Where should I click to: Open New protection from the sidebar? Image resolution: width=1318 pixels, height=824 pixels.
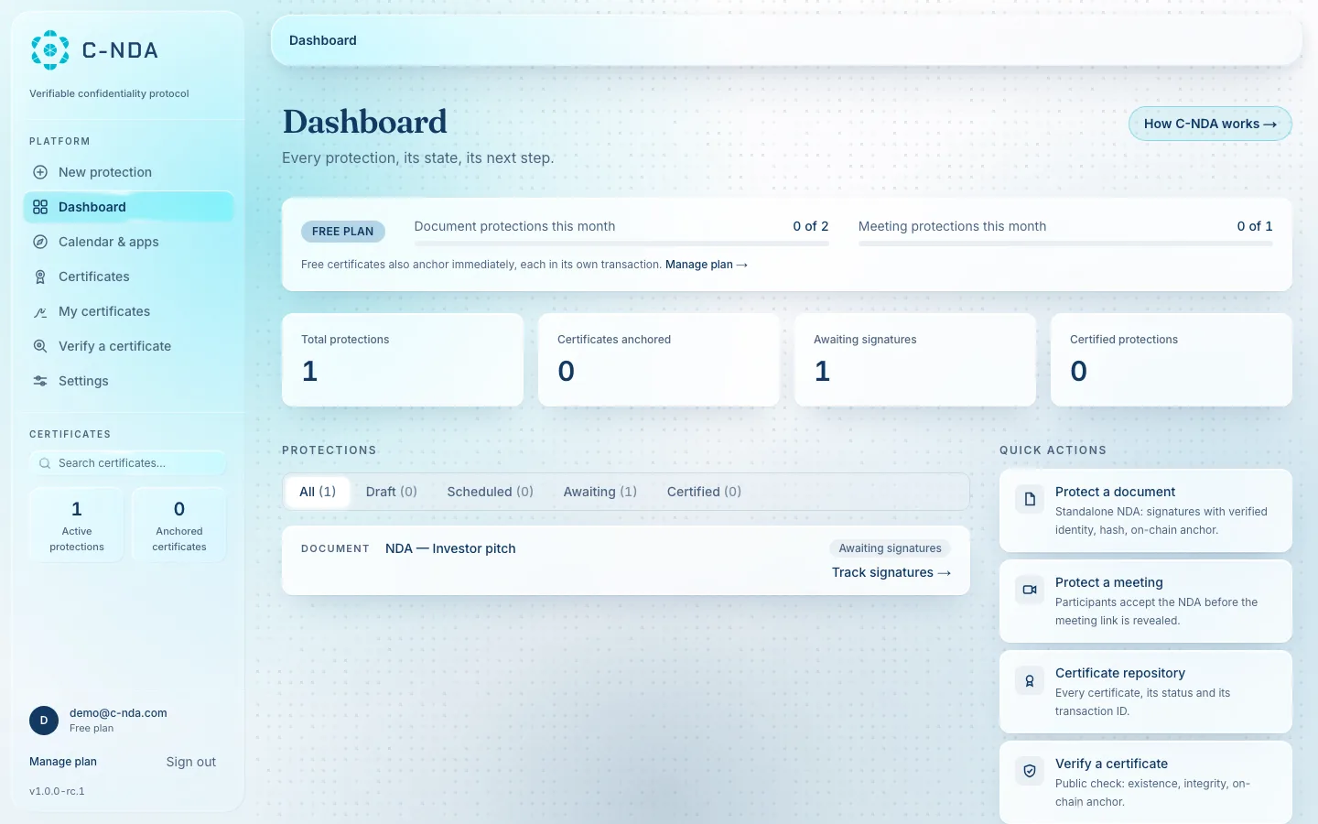tap(128, 172)
